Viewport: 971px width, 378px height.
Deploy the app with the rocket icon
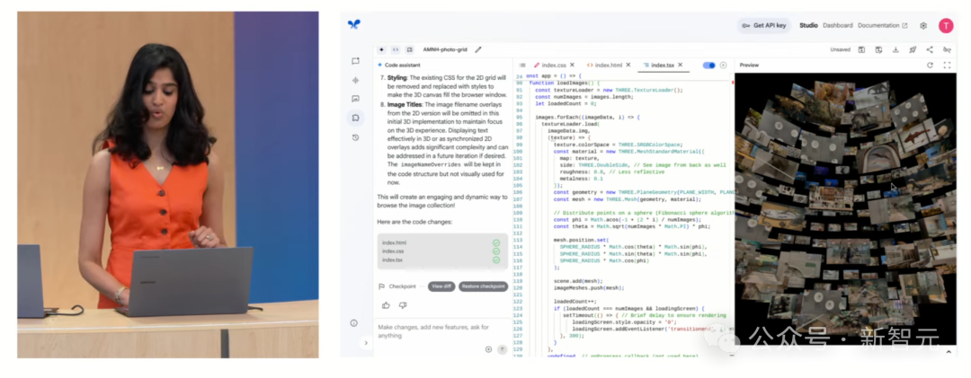point(913,49)
